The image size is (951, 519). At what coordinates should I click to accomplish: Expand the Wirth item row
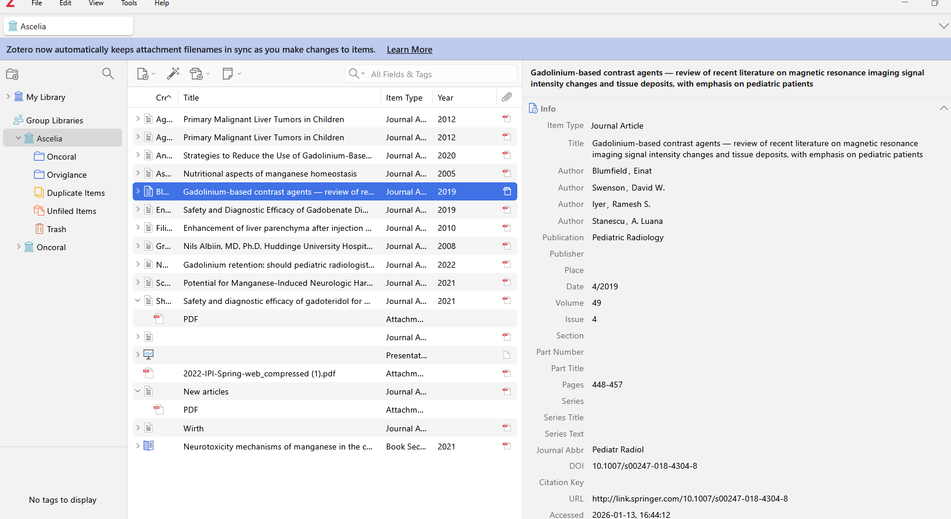click(x=138, y=428)
